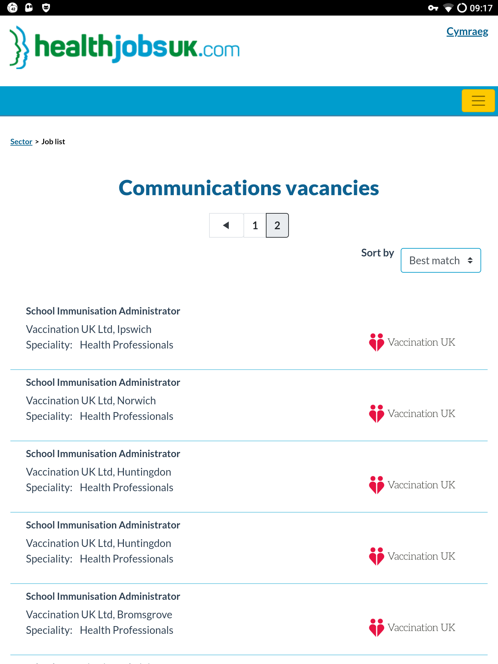Click Vaccination UK logo for Ipswich job
498x664 pixels.
[412, 342]
